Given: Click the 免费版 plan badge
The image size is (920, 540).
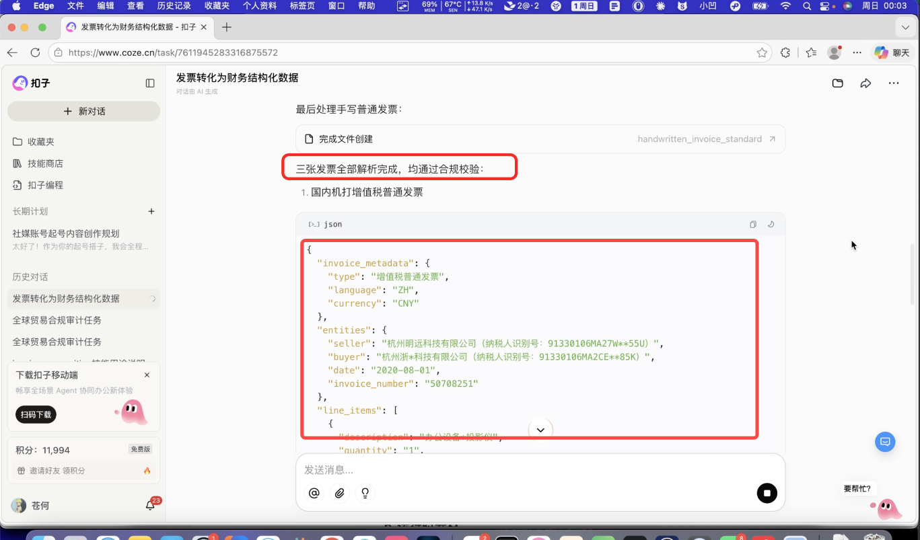Looking at the screenshot, I should coord(140,449).
